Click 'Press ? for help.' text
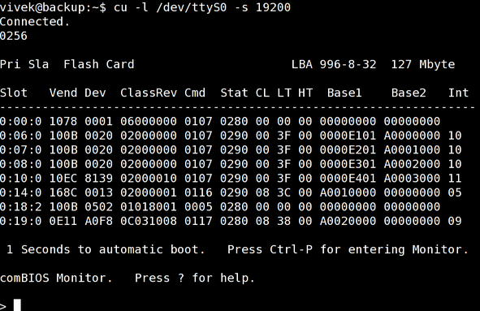 pos(195,278)
